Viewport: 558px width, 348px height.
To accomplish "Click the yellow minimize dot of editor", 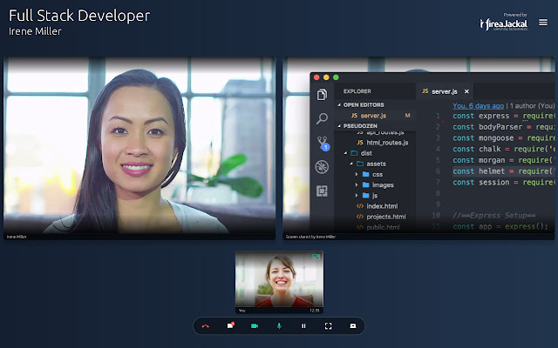I will click(x=326, y=77).
